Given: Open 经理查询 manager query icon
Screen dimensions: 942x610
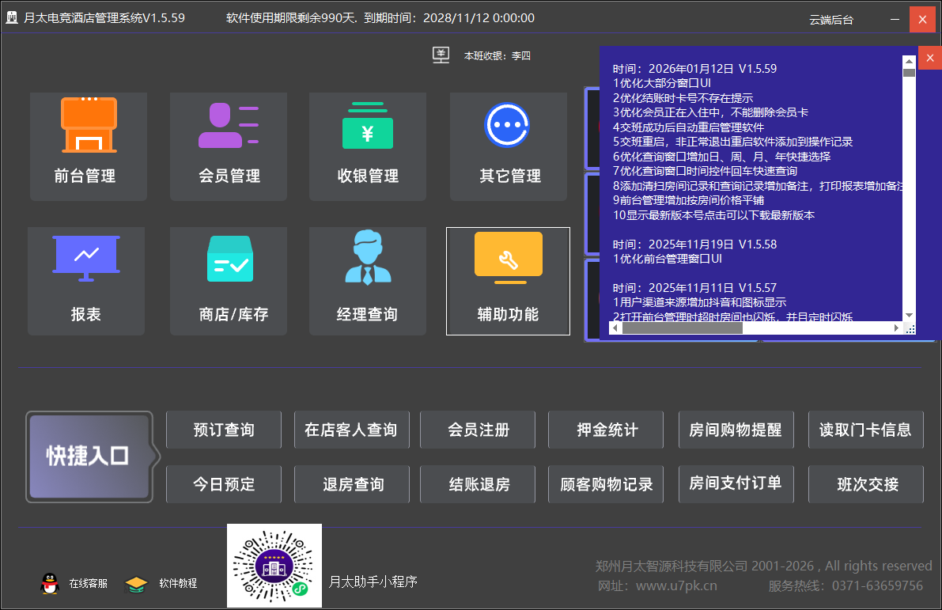Looking at the screenshot, I should click(368, 258).
